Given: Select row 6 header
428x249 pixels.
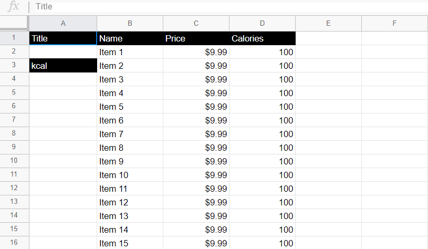Looking at the screenshot, I should pyautogui.click(x=14, y=106).
